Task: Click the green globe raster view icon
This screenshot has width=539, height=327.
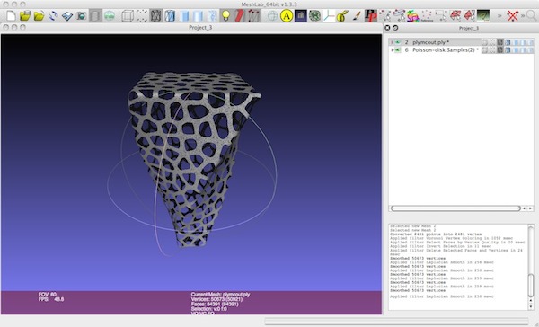Action: tap(110, 16)
